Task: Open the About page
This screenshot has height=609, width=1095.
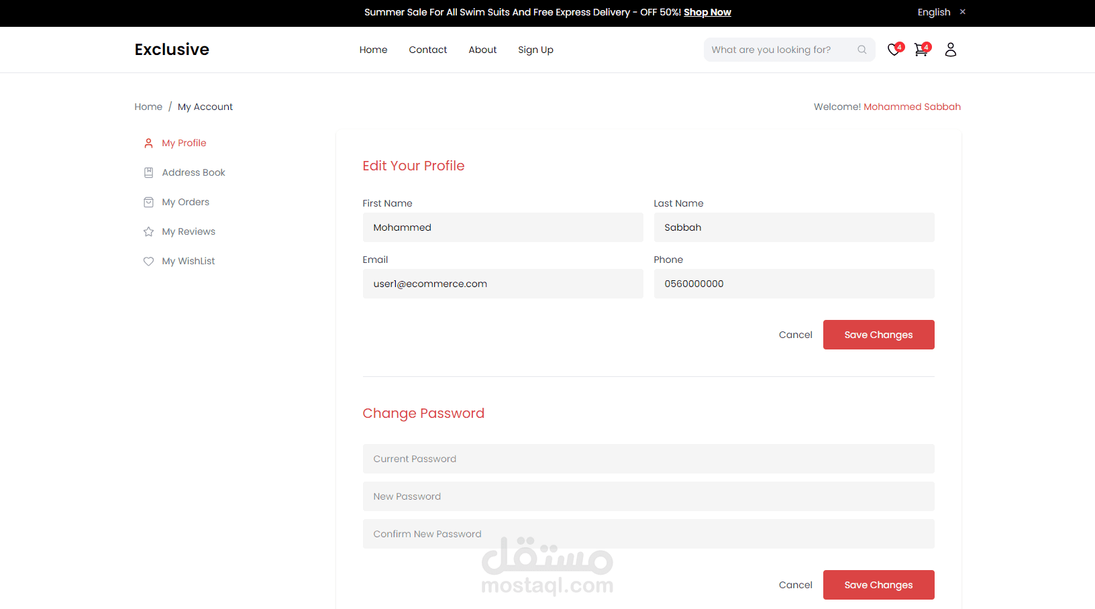Action: point(482,50)
